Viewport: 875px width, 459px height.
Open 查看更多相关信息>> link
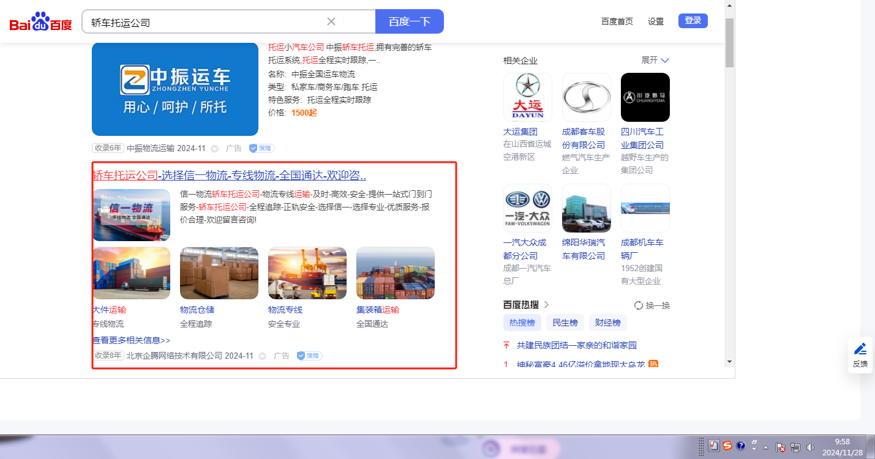pos(131,340)
